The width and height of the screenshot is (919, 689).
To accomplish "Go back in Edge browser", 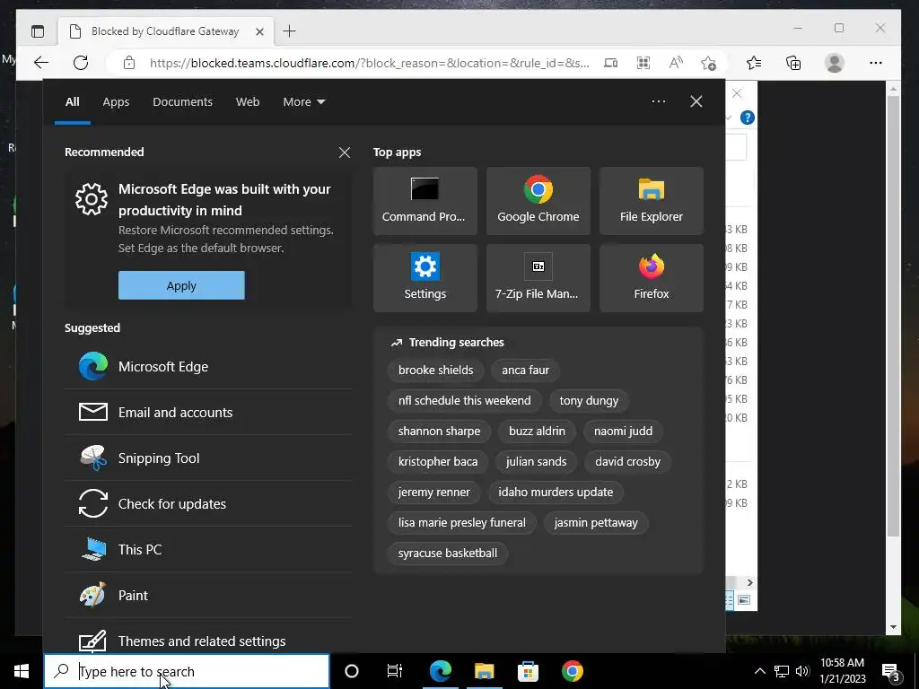I will [x=41, y=63].
